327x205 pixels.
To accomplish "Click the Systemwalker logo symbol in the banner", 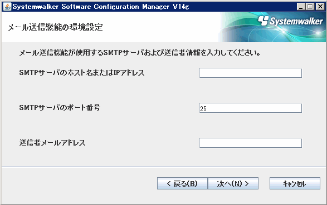I will 263,21.
